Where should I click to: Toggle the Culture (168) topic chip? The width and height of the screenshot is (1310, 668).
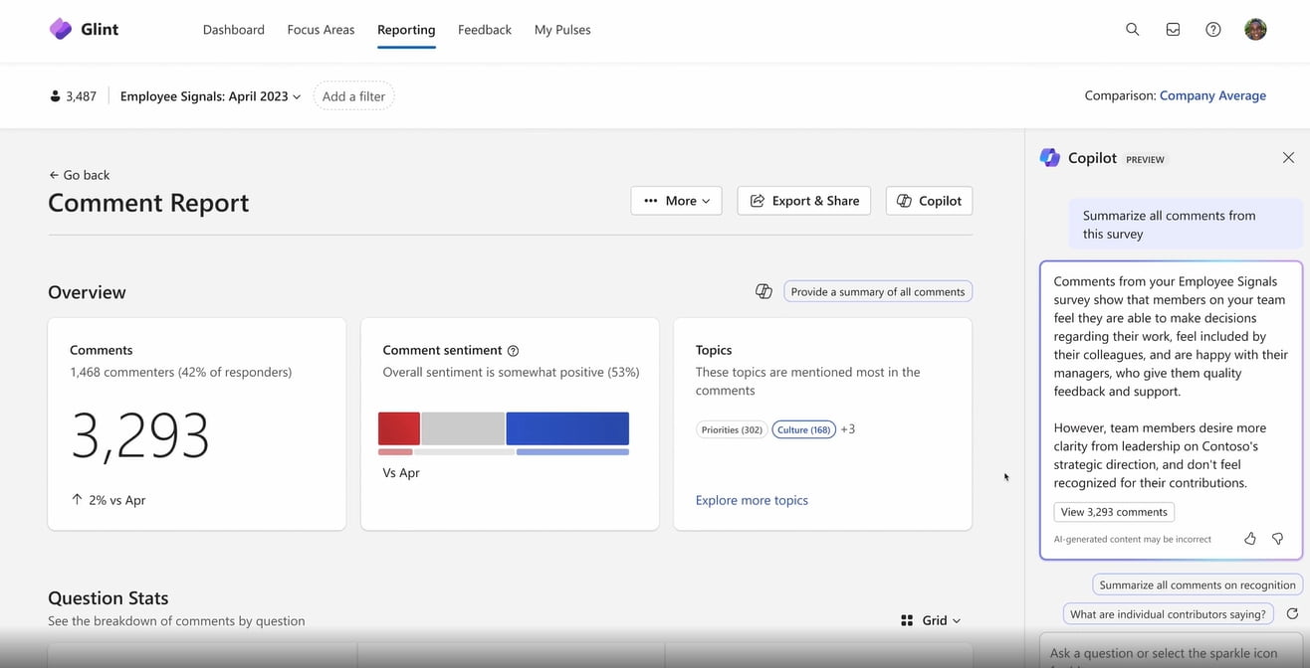point(803,429)
